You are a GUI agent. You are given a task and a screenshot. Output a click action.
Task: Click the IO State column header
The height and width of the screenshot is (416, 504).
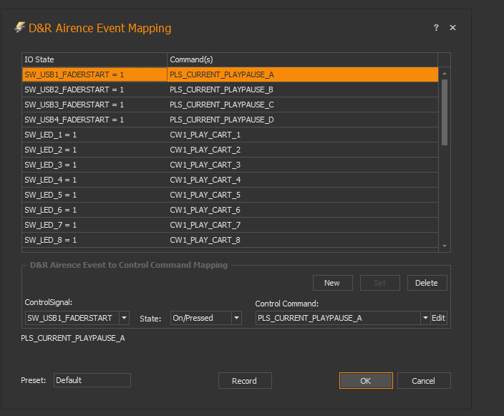click(93, 59)
